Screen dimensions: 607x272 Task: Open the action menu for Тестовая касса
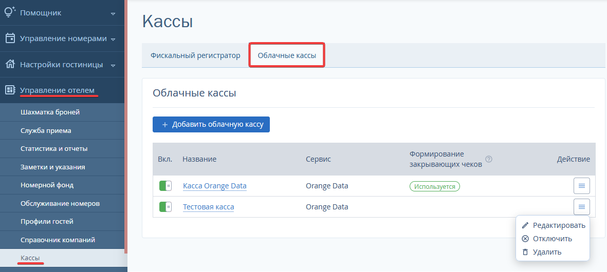(x=581, y=207)
